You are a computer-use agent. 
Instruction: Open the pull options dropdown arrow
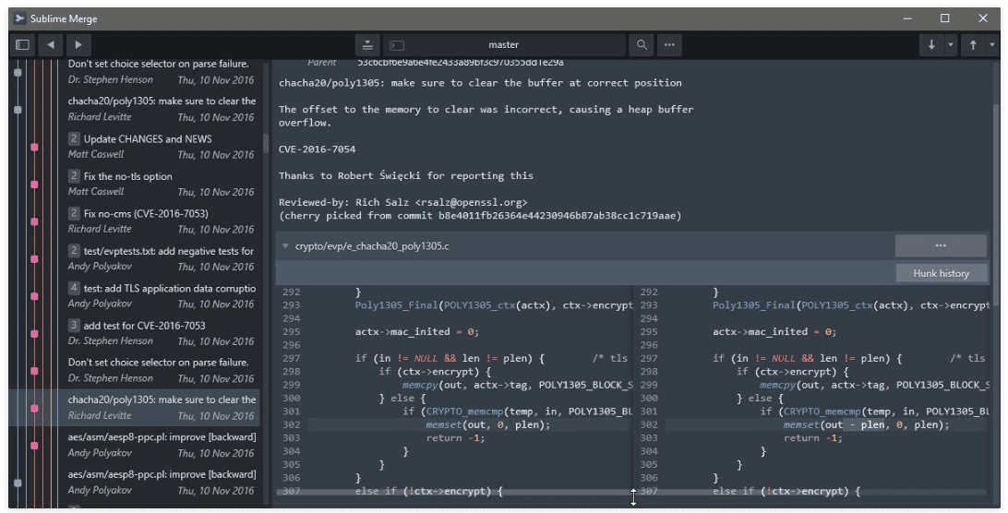coord(950,45)
